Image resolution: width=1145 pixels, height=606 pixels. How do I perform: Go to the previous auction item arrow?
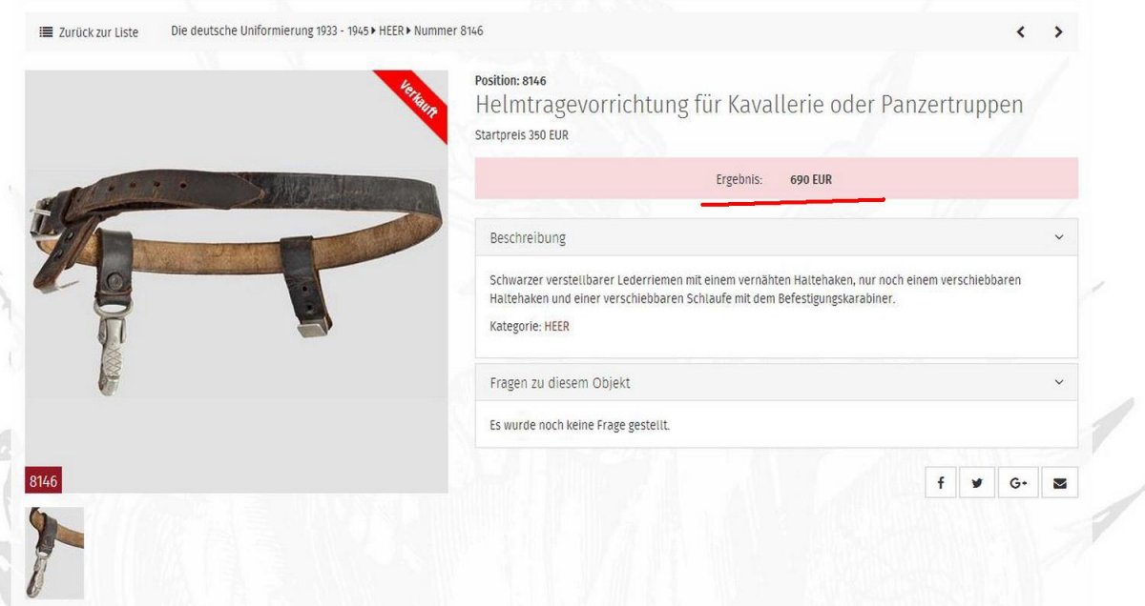pos(1020,32)
